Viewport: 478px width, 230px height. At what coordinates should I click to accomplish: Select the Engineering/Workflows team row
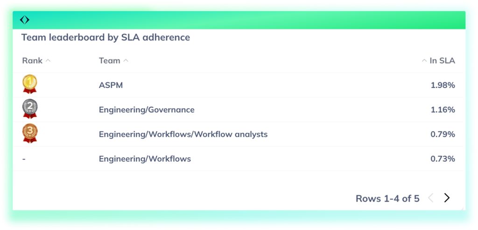click(145, 159)
